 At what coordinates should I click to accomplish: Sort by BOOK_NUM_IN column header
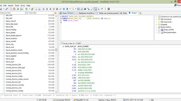[69, 46]
